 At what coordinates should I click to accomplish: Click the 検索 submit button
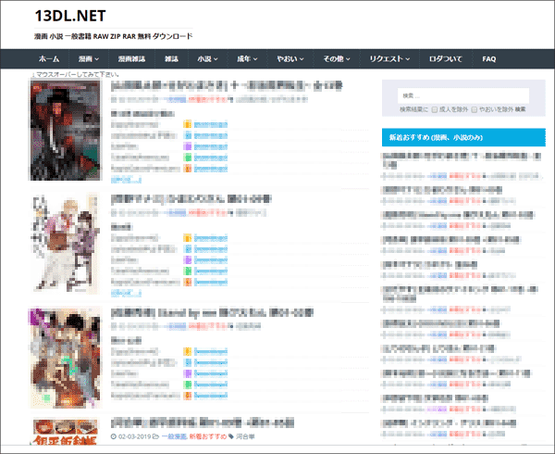[x=520, y=109]
